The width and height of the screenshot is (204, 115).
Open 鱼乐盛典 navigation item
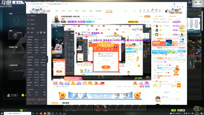[98, 11]
